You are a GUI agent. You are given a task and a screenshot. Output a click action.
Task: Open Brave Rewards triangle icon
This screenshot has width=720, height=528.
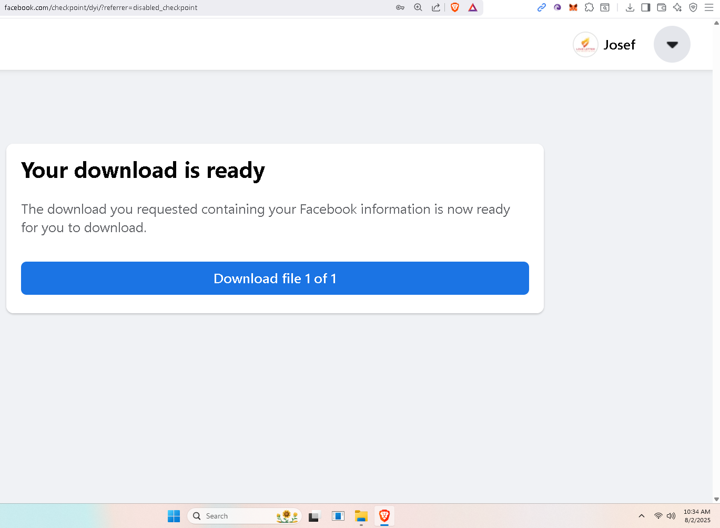coord(473,7)
